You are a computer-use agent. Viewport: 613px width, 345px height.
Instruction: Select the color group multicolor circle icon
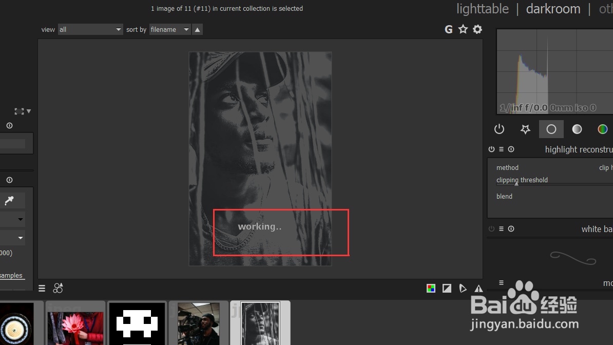click(x=602, y=129)
